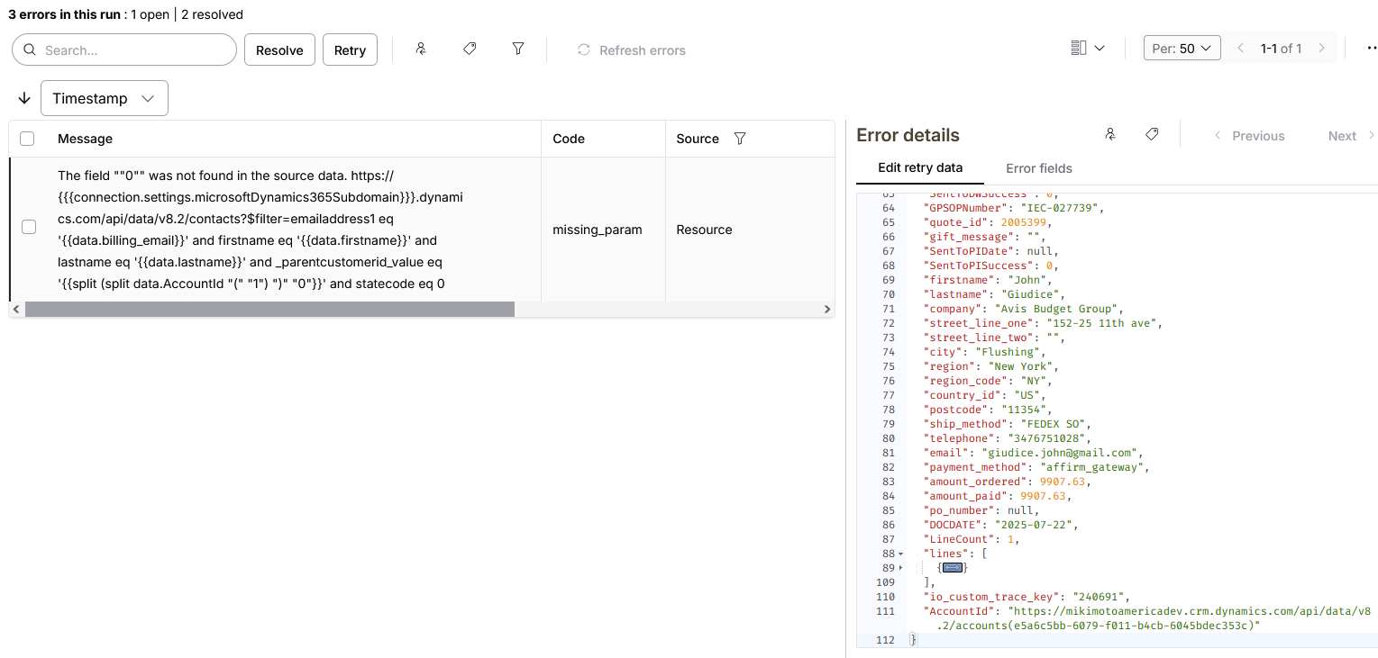Click the horizontal scrollbar thumb under the table

[x=269, y=310]
